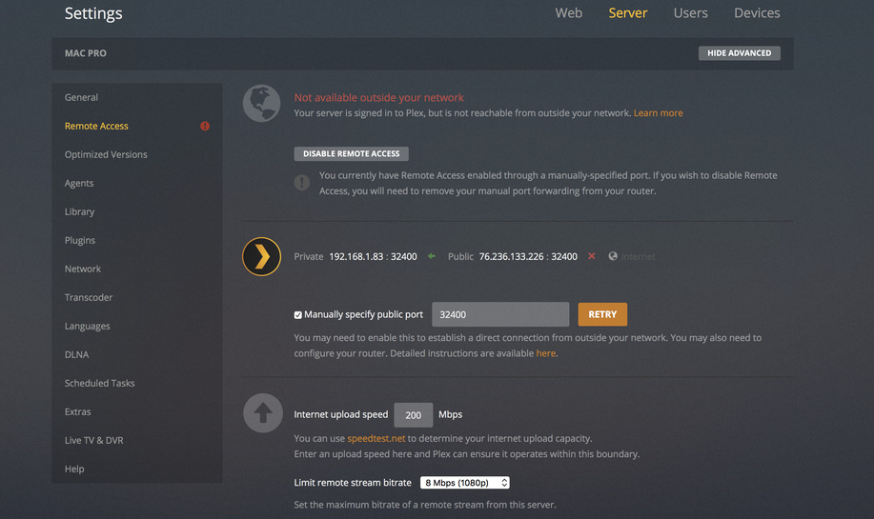Screen dimensions: 874x519
Task: Click the grayed-out Internet label
Action: coord(639,257)
